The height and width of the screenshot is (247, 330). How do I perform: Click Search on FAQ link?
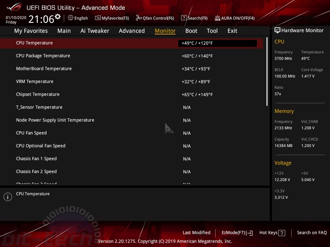[x=312, y=233]
